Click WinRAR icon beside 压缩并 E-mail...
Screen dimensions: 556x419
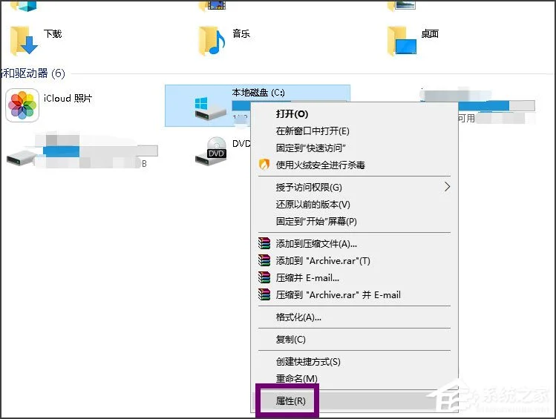[264, 277]
